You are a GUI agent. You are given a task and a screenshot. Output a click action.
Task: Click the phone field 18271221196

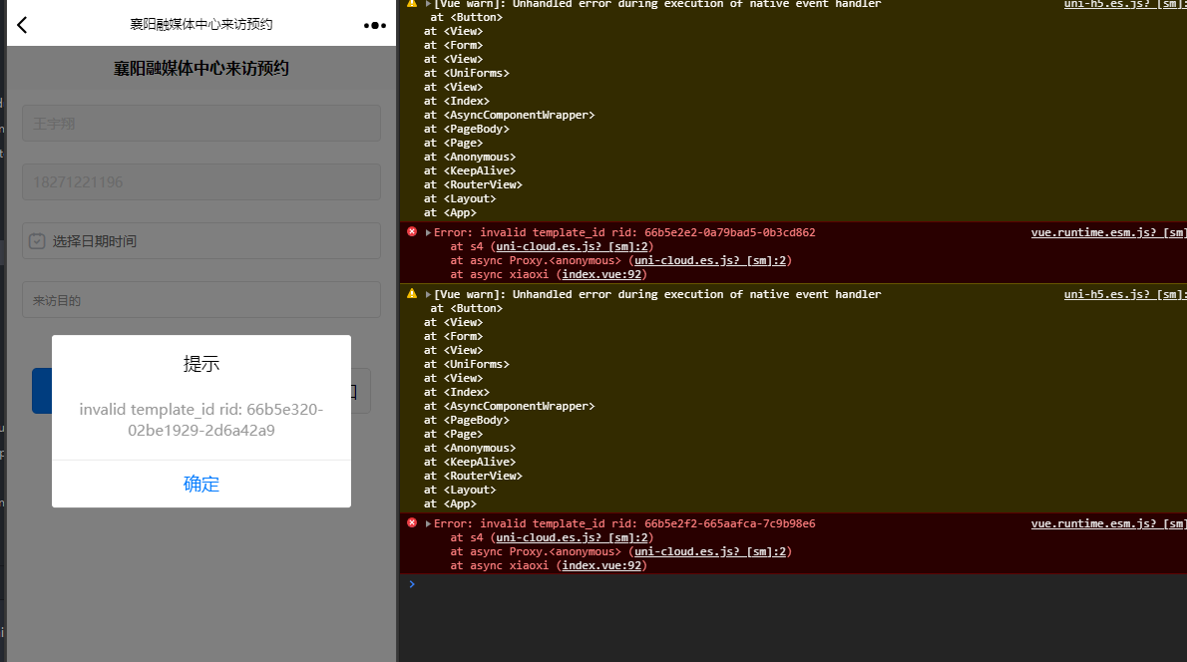pyautogui.click(x=201, y=182)
